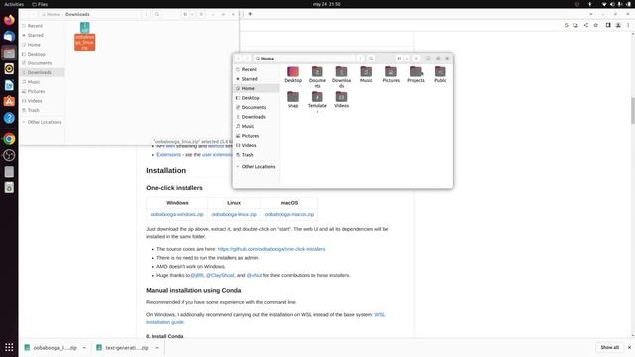The image size is (635, 357).
Task: Open Trash from the dock
Action: point(9,187)
